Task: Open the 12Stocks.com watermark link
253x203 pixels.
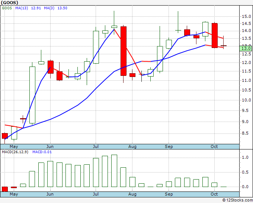Action: 237,200
